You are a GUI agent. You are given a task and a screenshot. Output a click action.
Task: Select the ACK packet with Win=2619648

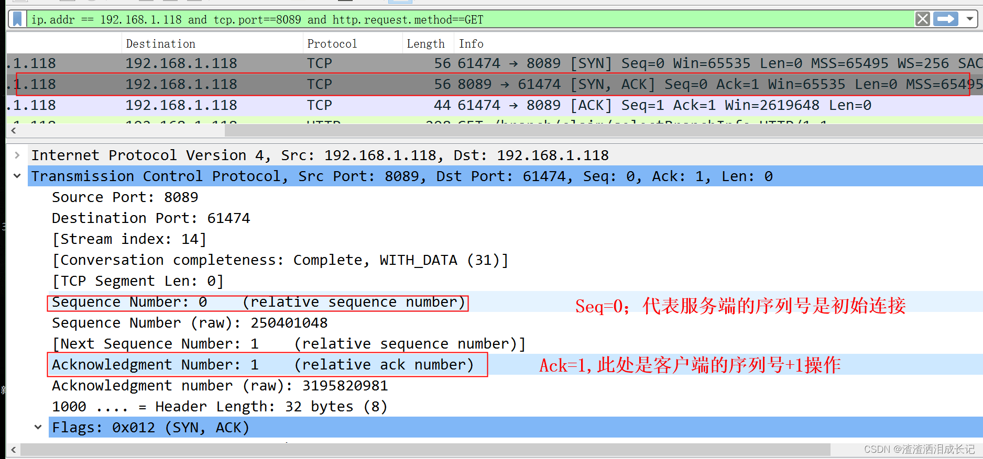tap(495, 105)
